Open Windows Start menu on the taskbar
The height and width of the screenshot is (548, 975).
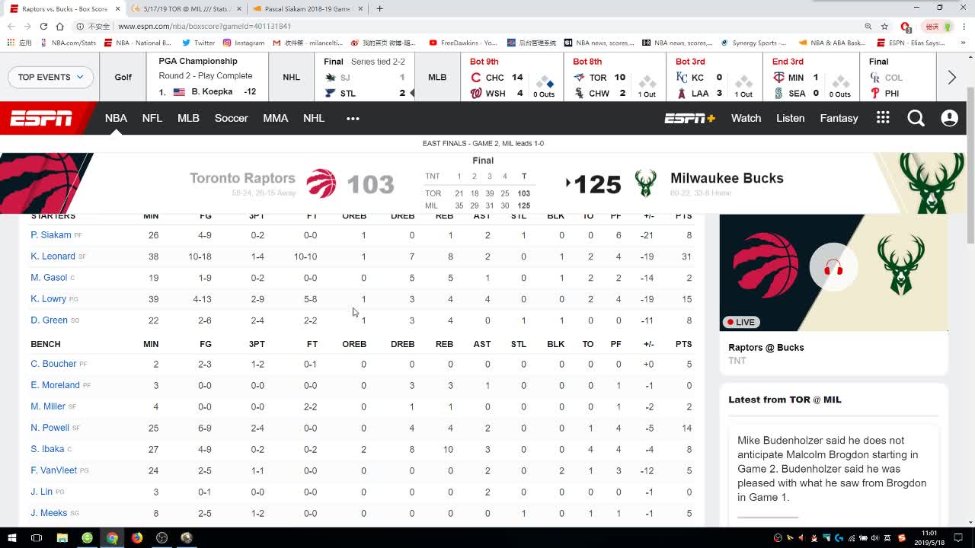click(x=11, y=538)
